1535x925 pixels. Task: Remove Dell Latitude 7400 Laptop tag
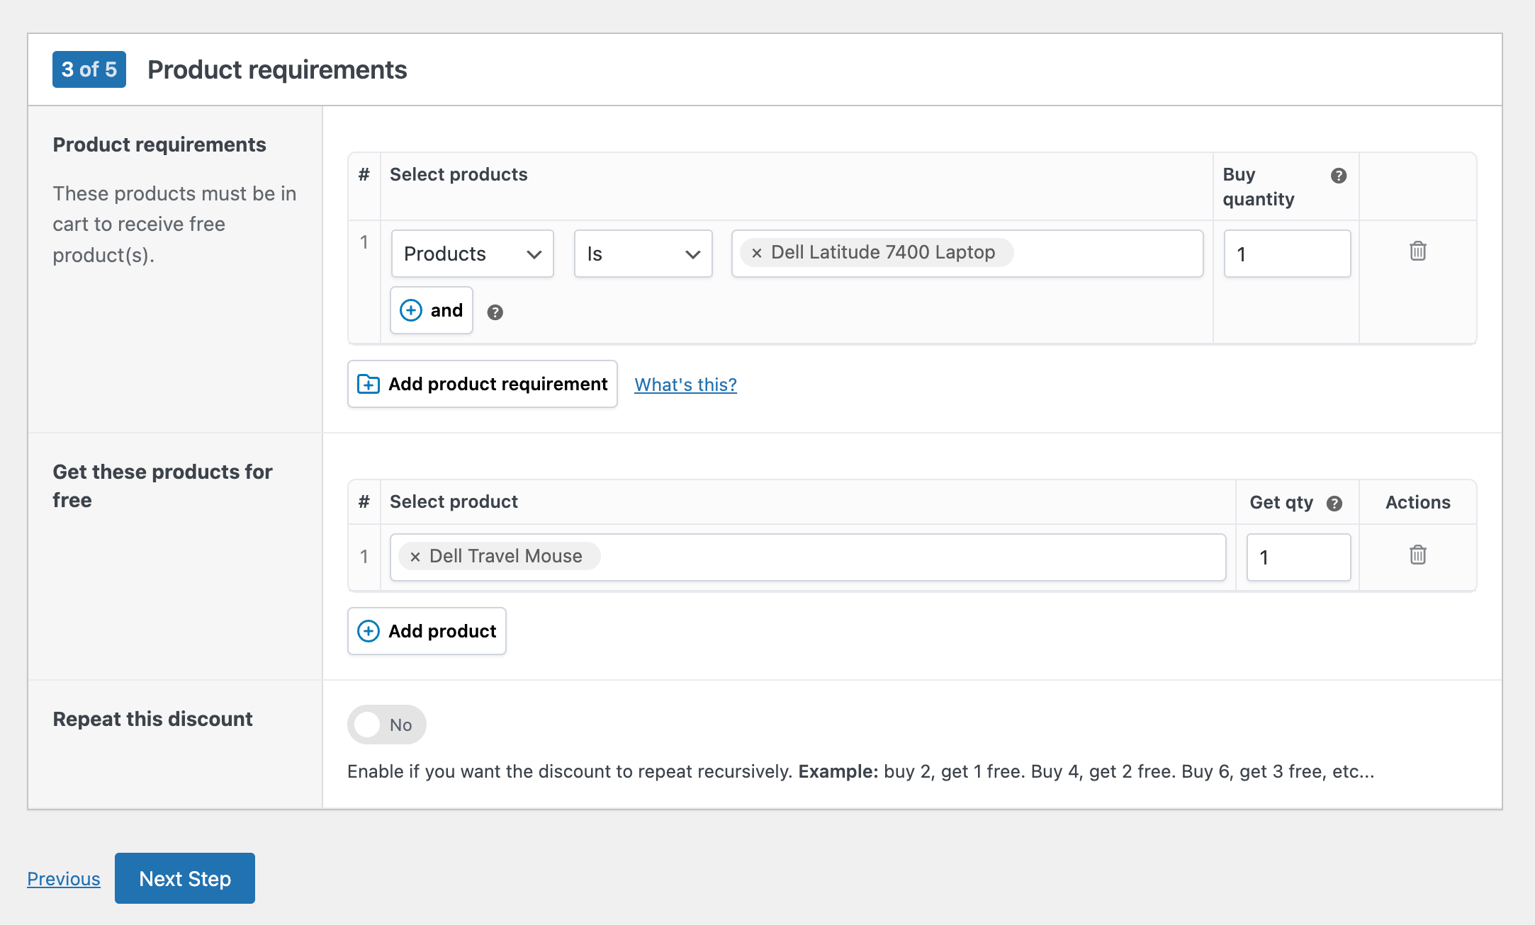(x=757, y=253)
